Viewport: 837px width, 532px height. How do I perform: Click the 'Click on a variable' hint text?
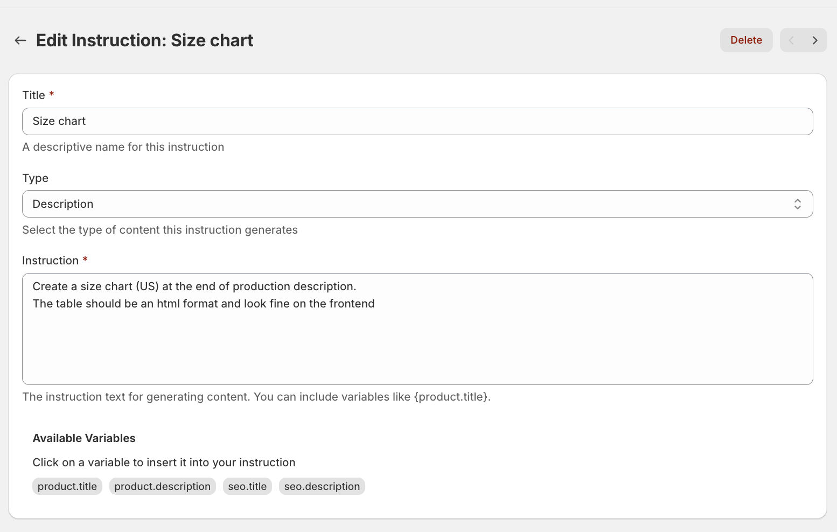coord(164,463)
